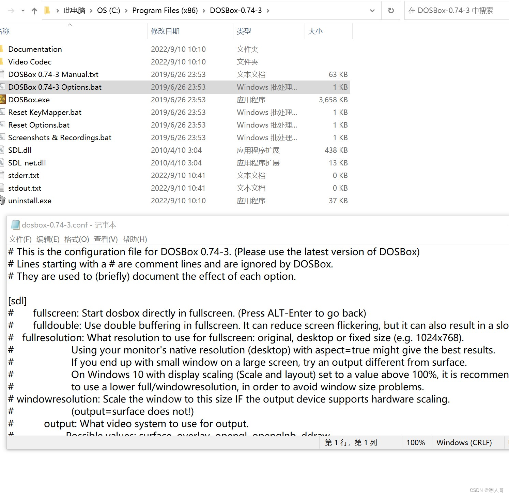Viewport: 509px width, 496px height.
Task: Click the 100% zoom status in Notepad
Action: 416,442
